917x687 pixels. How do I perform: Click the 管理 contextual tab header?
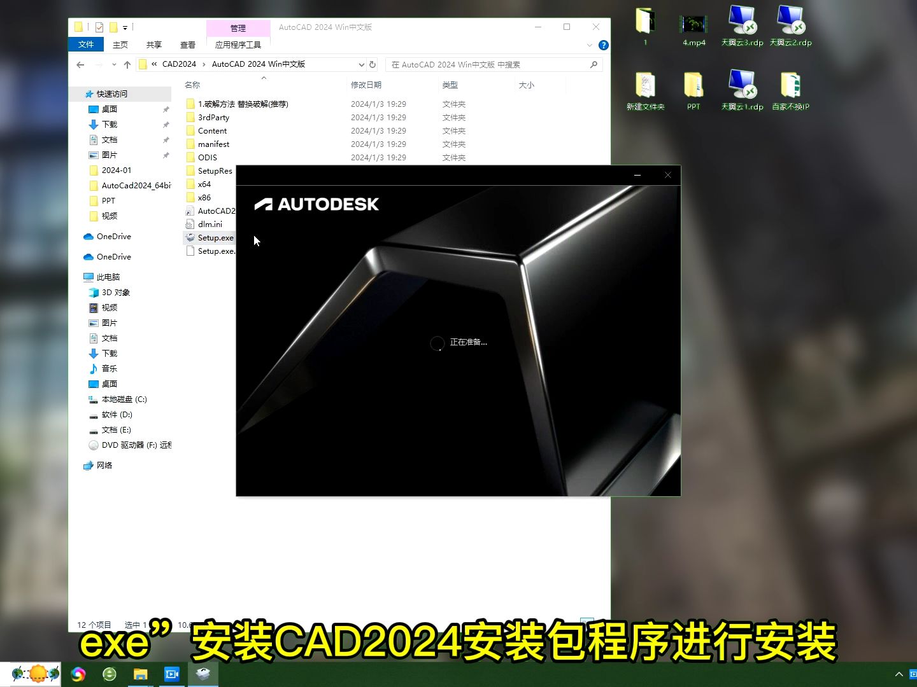238,28
